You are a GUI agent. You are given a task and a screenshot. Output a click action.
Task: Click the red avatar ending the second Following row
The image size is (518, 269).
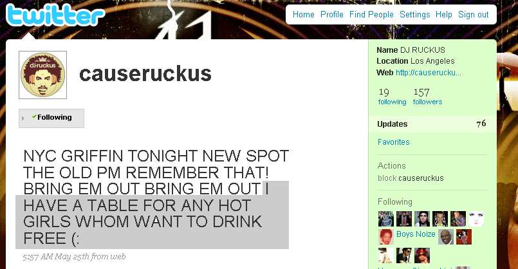(x=464, y=237)
